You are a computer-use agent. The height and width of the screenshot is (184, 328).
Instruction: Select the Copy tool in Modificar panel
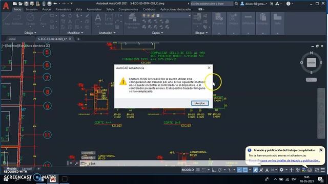(x=63, y=21)
